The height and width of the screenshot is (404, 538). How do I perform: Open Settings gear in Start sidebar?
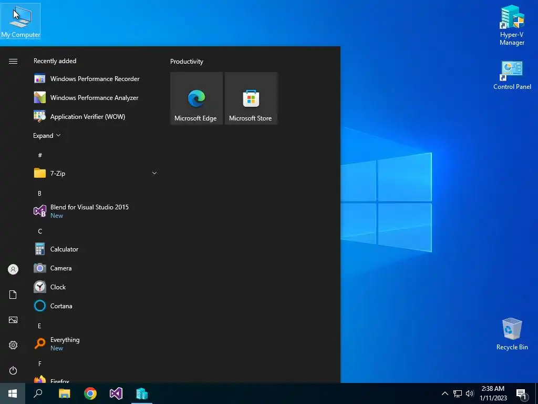(13, 345)
